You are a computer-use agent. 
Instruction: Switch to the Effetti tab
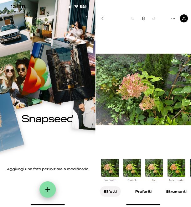coord(110,191)
